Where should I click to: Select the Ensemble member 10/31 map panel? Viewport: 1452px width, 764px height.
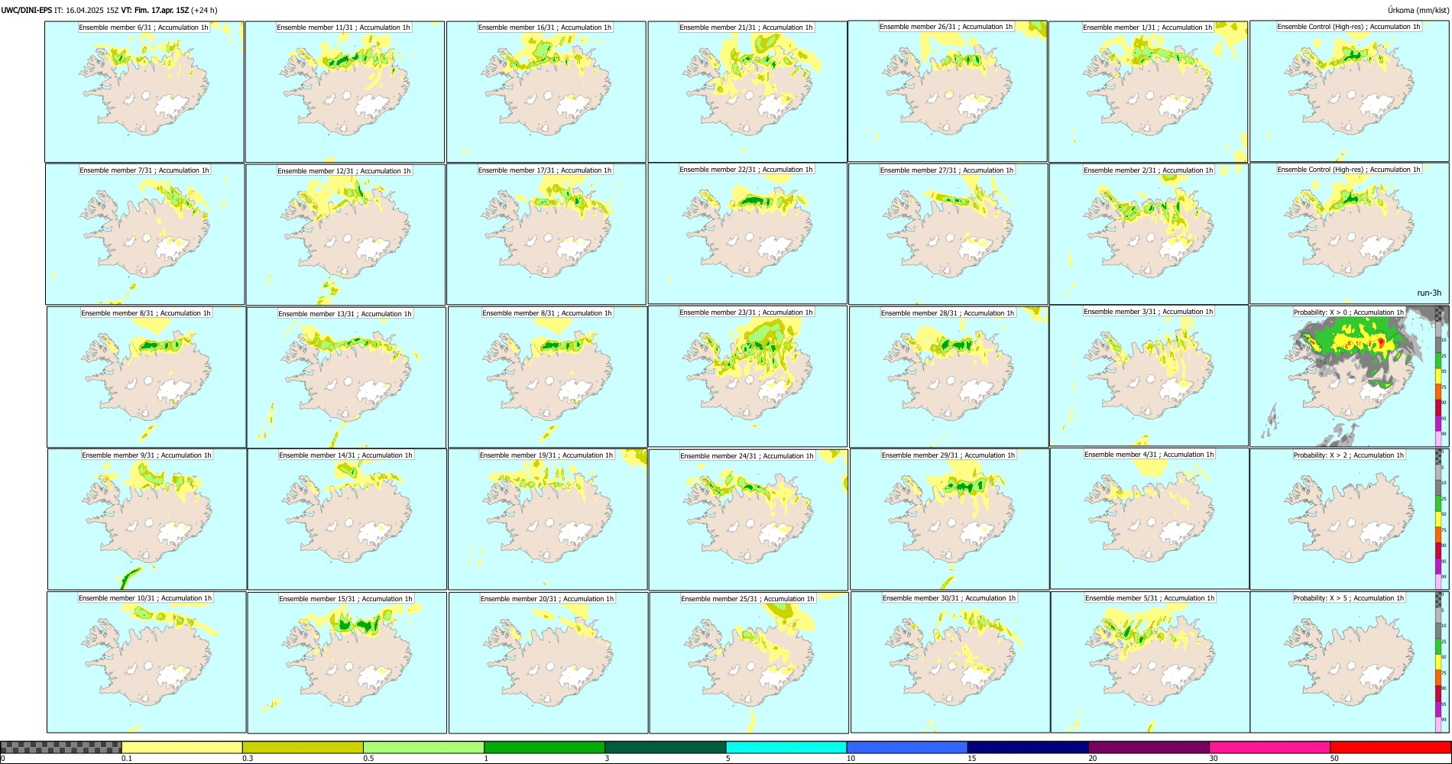147,662
